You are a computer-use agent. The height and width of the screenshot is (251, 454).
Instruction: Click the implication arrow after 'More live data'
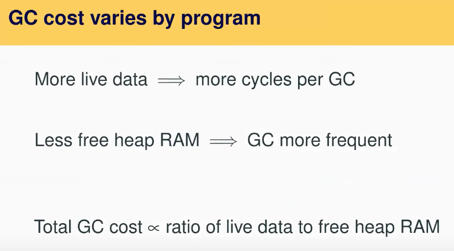coord(171,81)
